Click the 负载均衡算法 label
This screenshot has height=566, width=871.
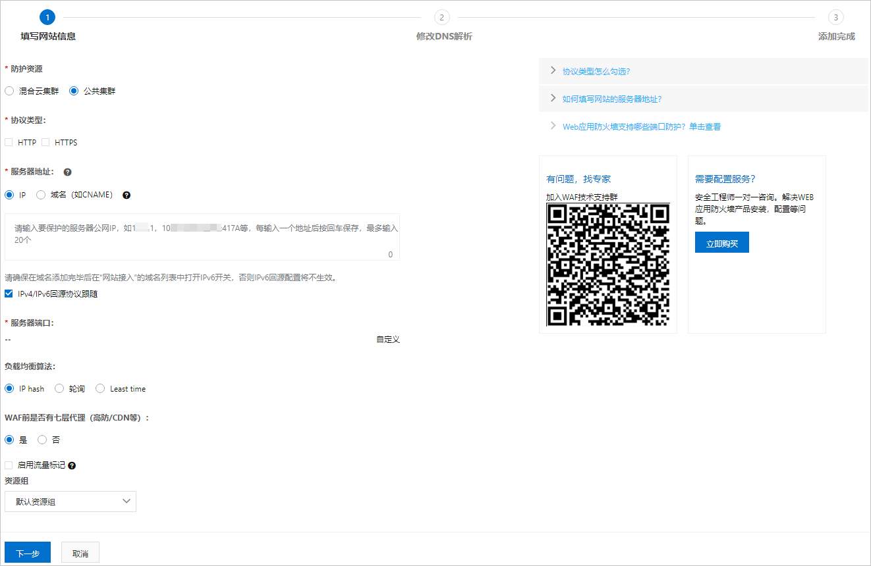click(x=30, y=366)
